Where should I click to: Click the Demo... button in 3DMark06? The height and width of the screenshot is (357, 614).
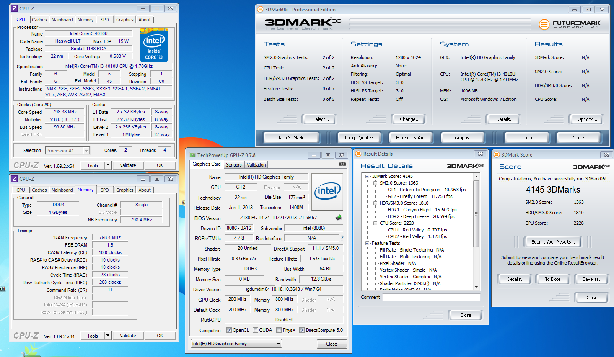coord(528,138)
